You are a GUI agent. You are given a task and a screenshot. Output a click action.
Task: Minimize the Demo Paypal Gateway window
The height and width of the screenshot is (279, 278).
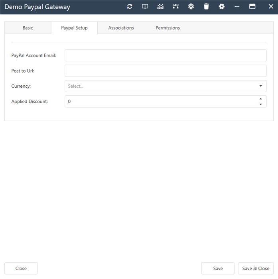coord(237,7)
